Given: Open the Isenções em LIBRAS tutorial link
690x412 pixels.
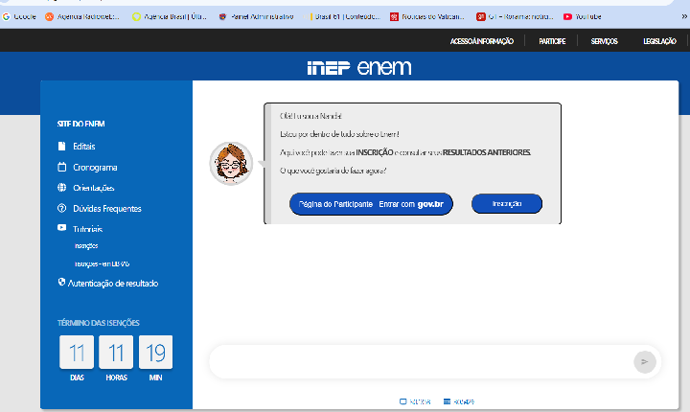Looking at the screenshot, I should (x=102, y=263).
